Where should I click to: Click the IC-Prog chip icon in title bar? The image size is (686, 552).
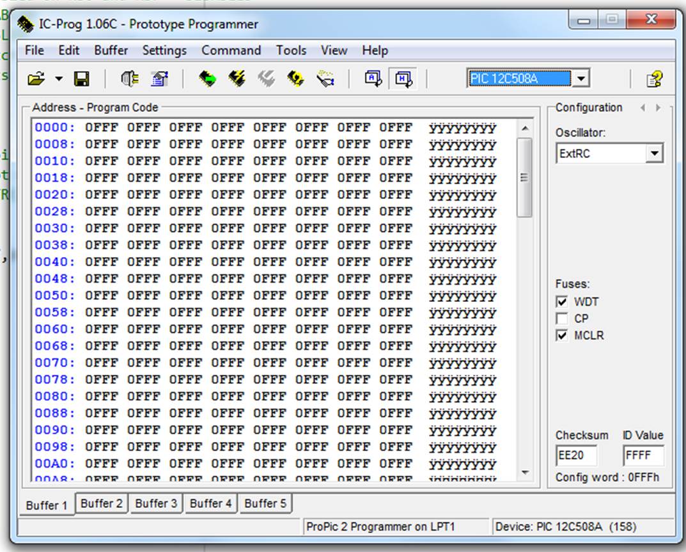pyautogui.click(x=26, y=24)
